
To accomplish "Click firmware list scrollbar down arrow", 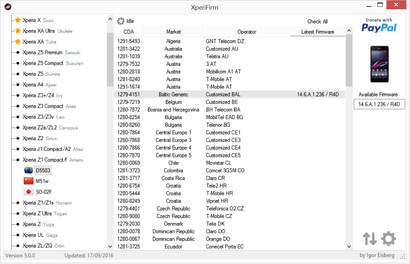I will (349, 246).
